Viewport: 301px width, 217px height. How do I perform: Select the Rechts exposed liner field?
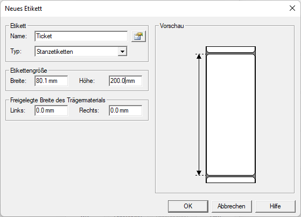tap(125, 110)
